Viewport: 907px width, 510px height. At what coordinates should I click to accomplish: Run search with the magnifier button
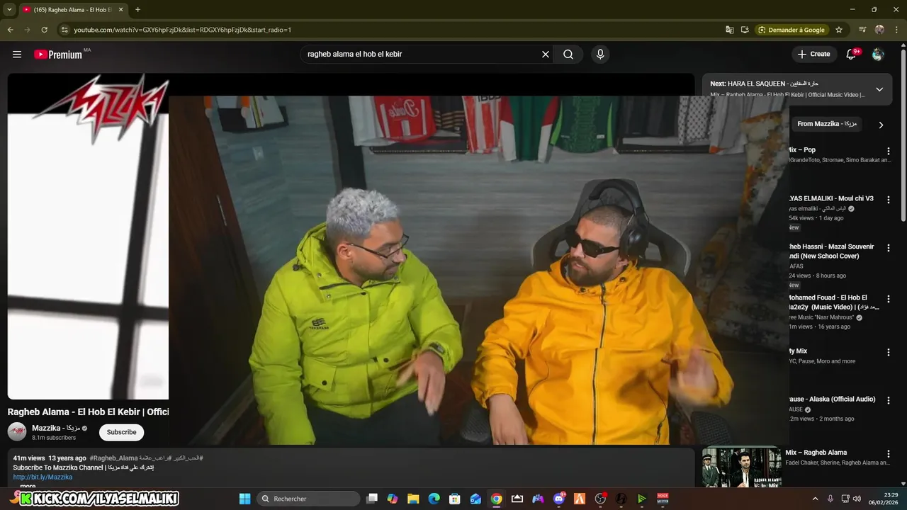point(568,55)
